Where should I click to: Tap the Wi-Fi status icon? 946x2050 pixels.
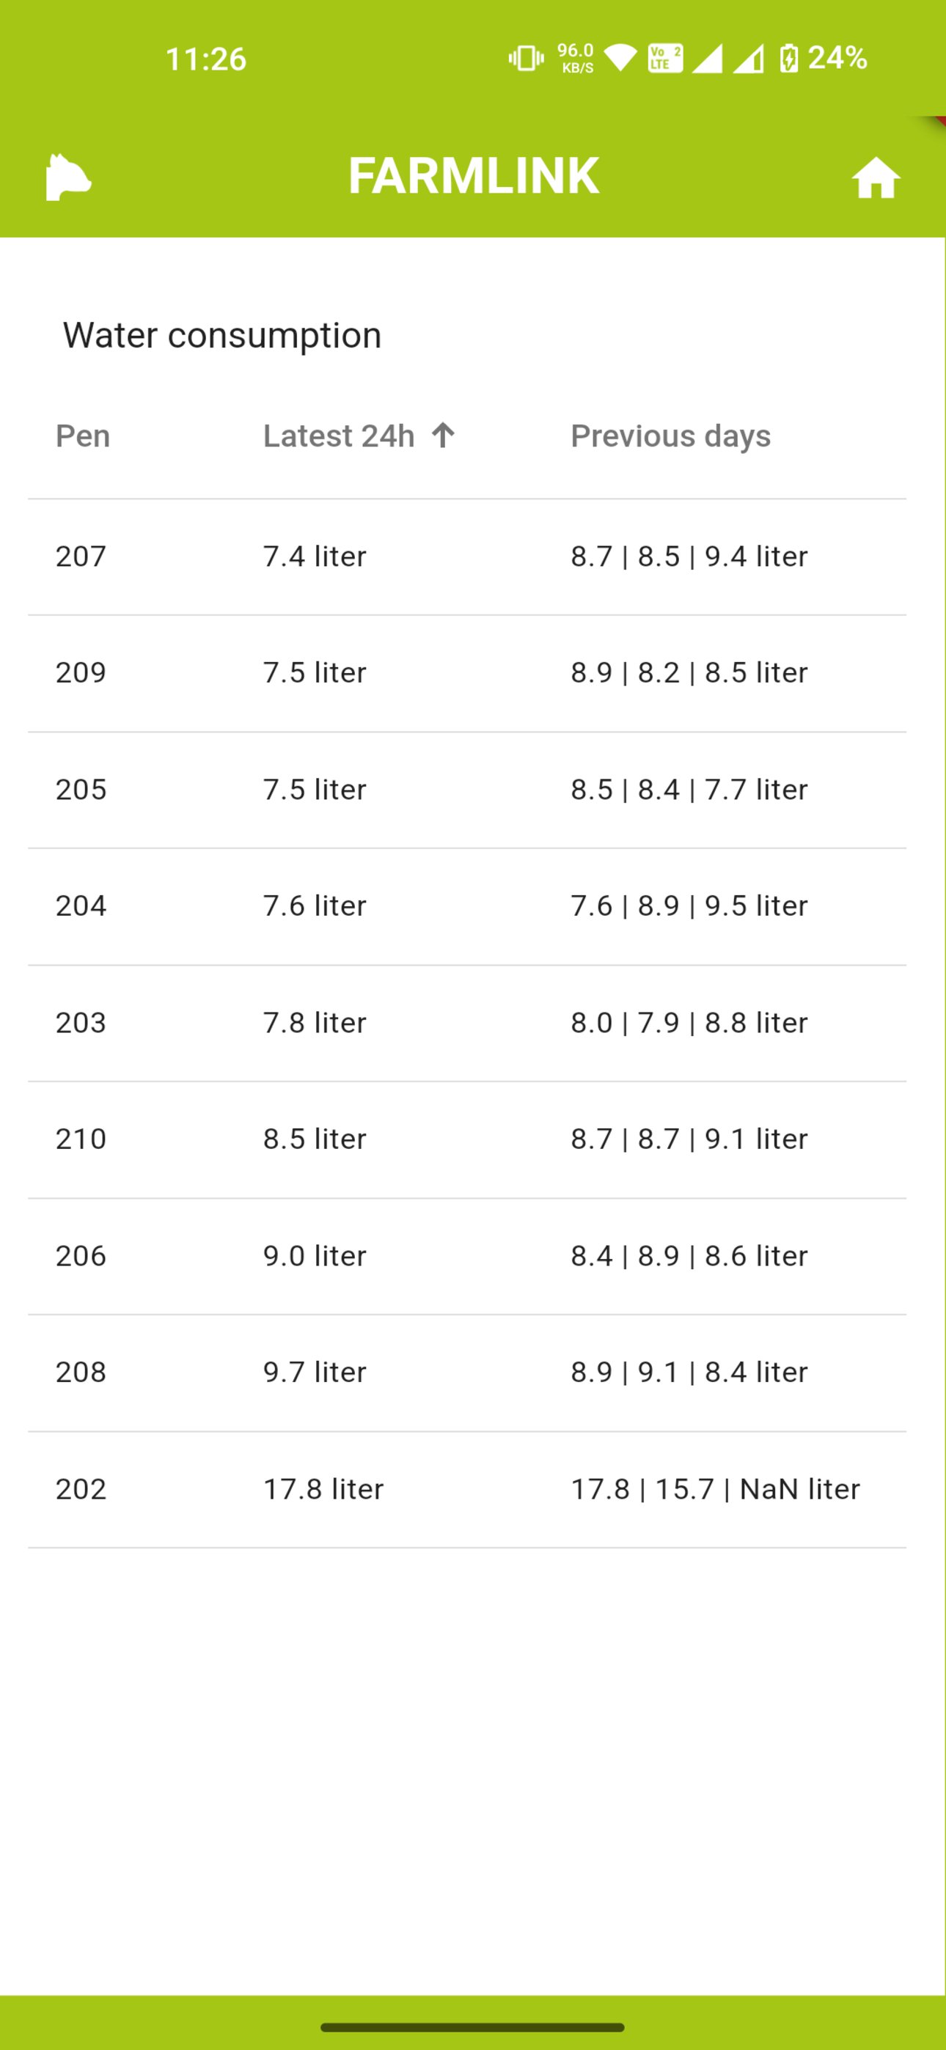coord(620,58)
